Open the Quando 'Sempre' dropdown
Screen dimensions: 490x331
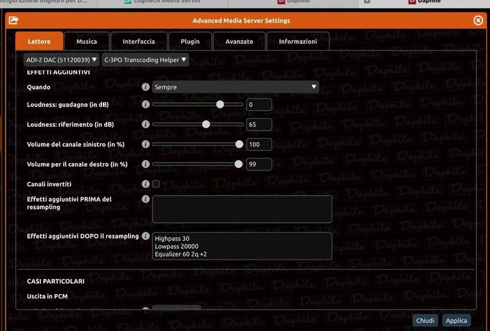tap(235, 87)
